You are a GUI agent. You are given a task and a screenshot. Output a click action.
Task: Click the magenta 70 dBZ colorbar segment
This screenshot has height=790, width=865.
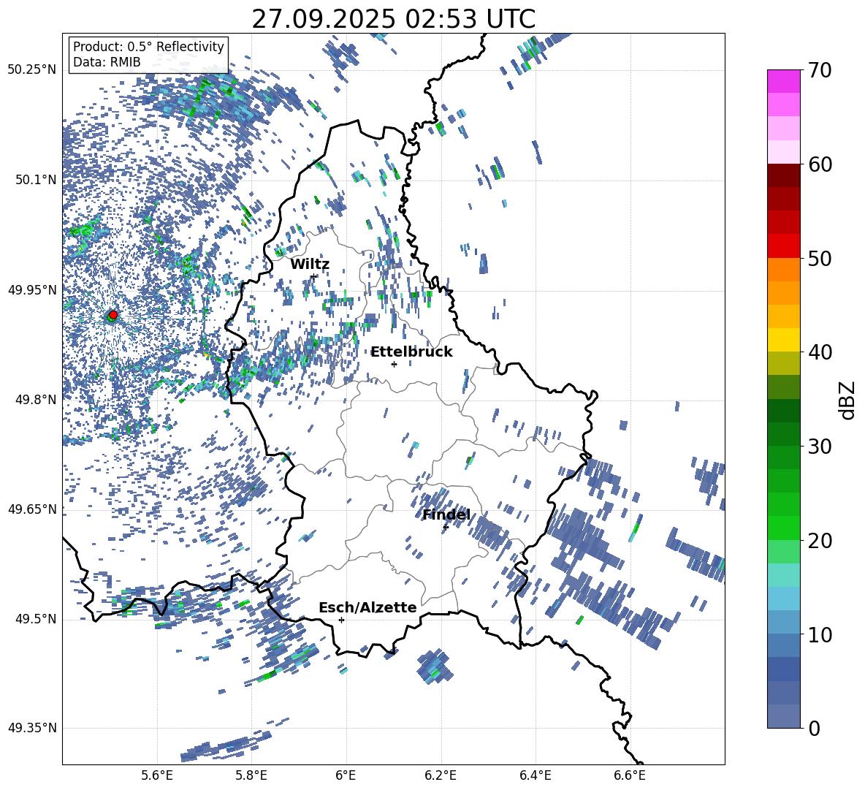(783, 81)
